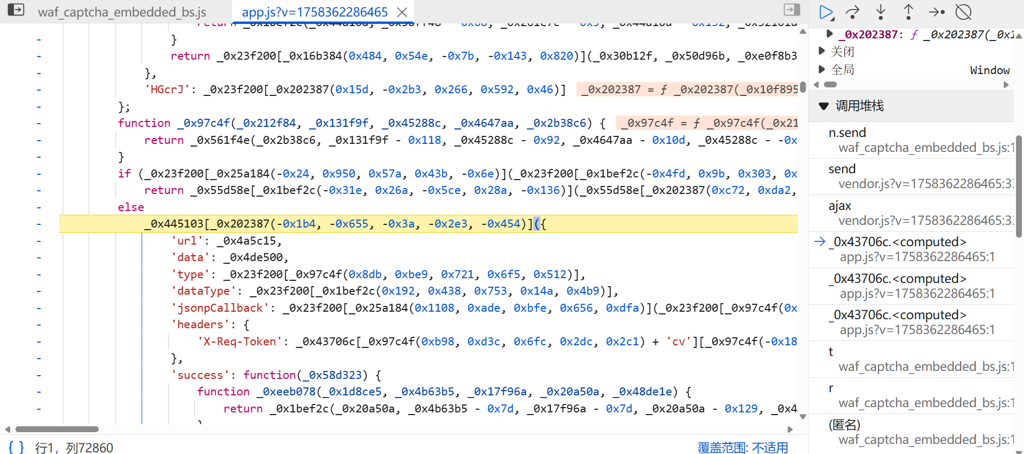Click the call stack vertical scrollbar
Image resolution: width=1024 pixels, height=454 pixels.
click(x=1019, y=187)
